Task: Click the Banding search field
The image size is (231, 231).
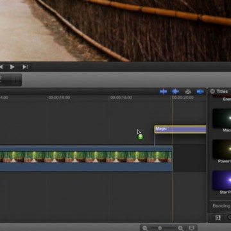Action: click(x=221, y=206)
